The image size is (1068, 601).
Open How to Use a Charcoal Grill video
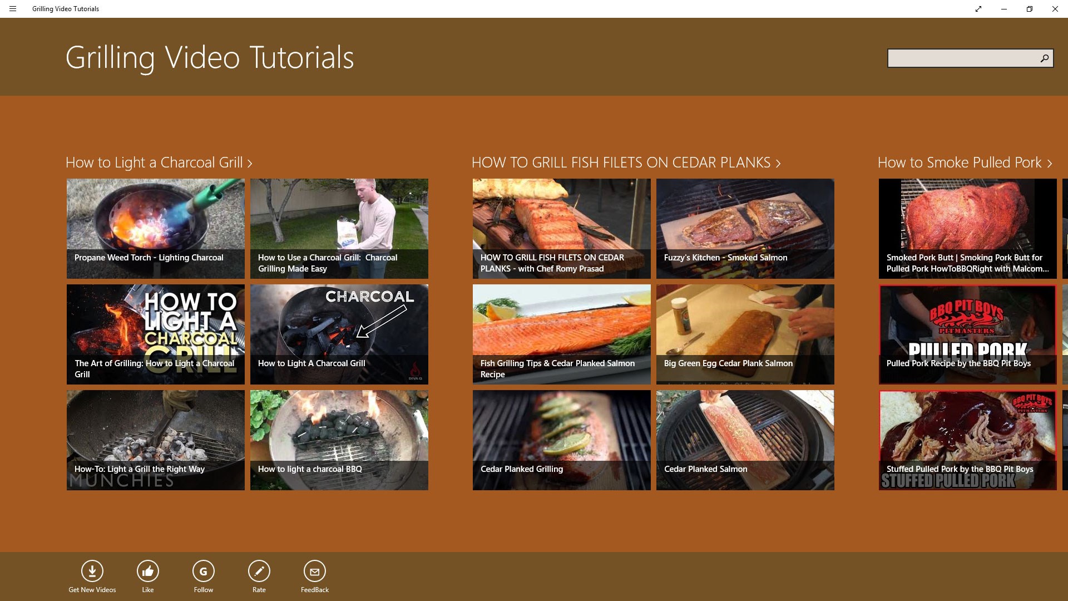[x=339, y=228]
